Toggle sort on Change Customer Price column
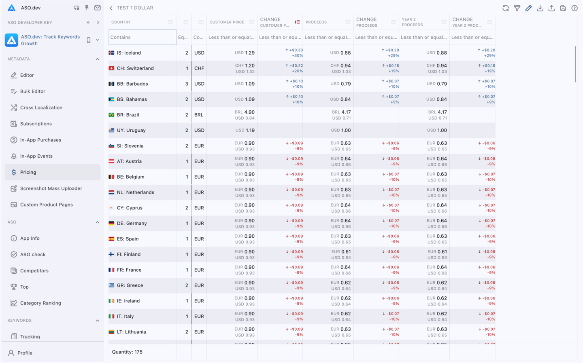The image size is (583, 363). click(297, 22)
